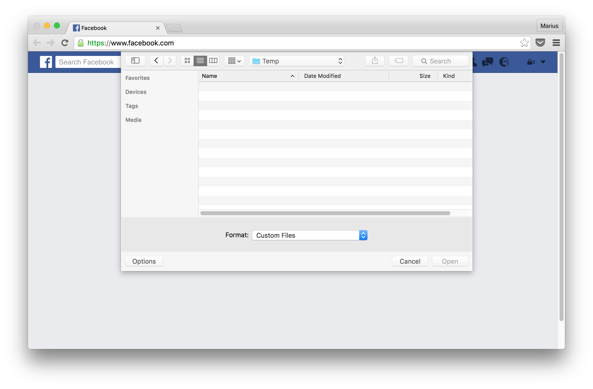Select the Tags item in sidebar
Screen dimensions: 593x389
[131, 106]
